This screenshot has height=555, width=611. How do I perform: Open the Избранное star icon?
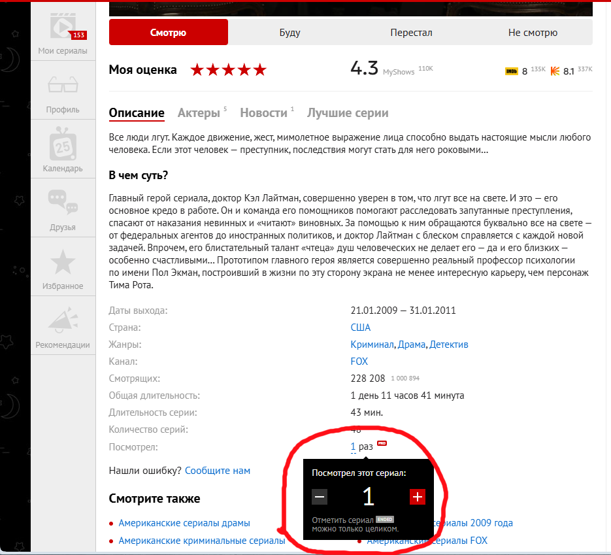point(63,261)
